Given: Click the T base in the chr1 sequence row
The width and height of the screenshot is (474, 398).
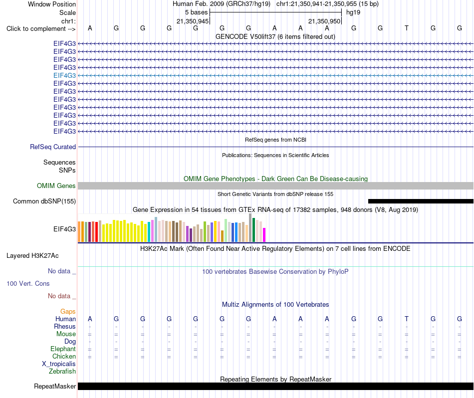Looking at the screenshot, I should tap(407, 28).
